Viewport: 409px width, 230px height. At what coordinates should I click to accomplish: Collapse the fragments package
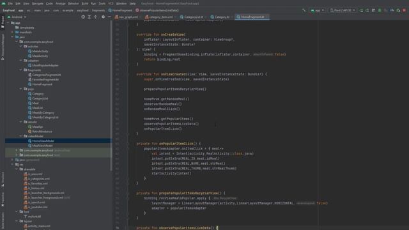coord(21,70)
